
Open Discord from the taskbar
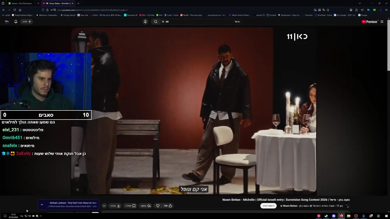(x=334, y=216)
